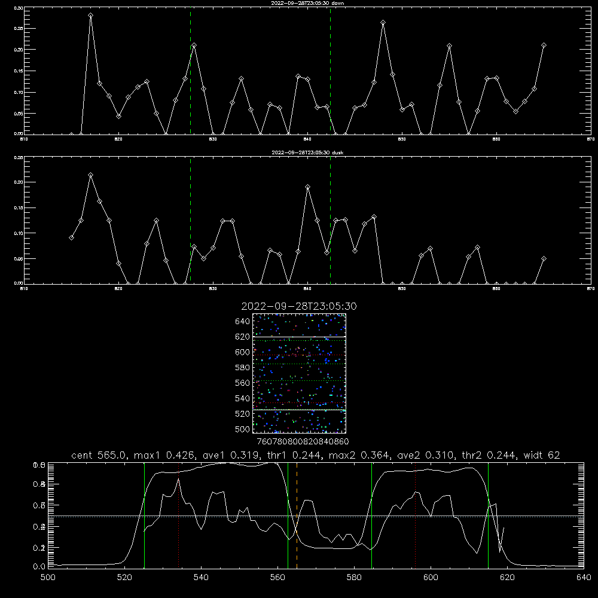598x598 pixels.
Task: Click the dawn plot y-axis label 0.20
Action: click(x=19, y=50)
